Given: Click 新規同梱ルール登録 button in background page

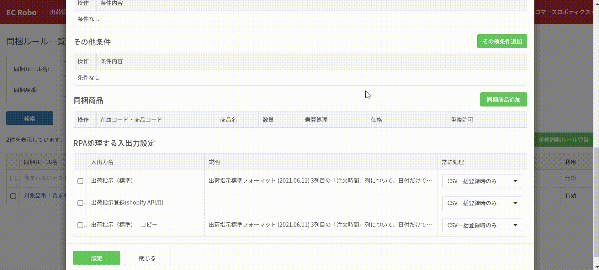Looking at the screenshot, I should tap(564, 140).
